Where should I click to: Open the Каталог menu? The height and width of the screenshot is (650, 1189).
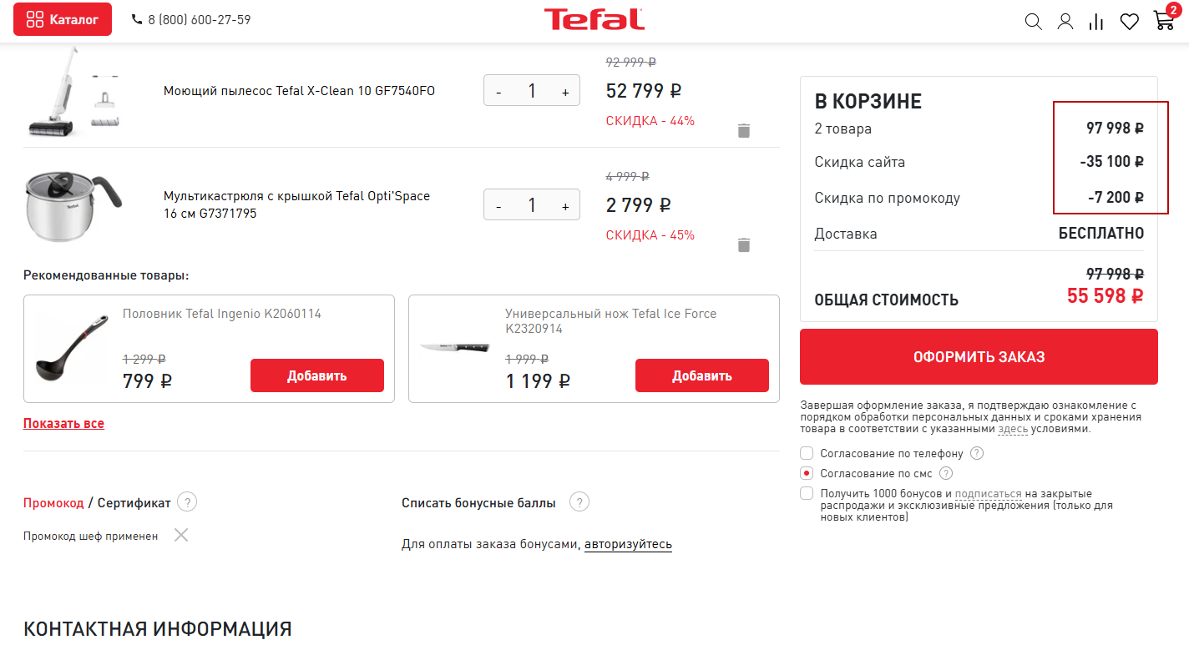pos(63,19)
